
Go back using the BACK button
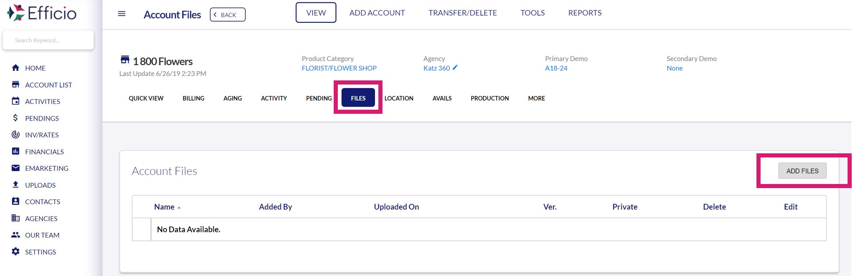tap(228, 15)
